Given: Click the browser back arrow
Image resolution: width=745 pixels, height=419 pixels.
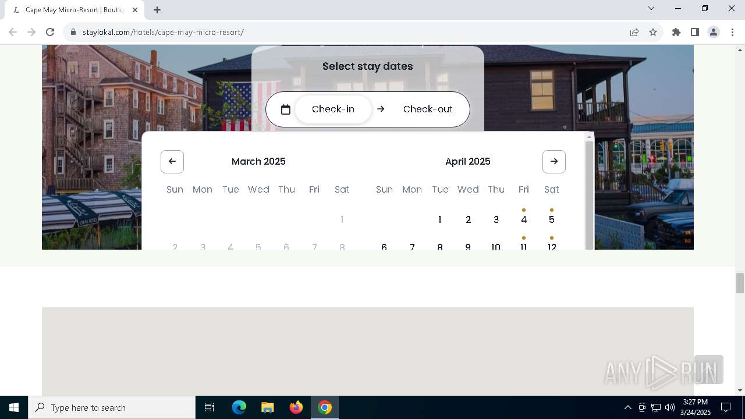Looking at the screenshot, I should pos(13,32).
